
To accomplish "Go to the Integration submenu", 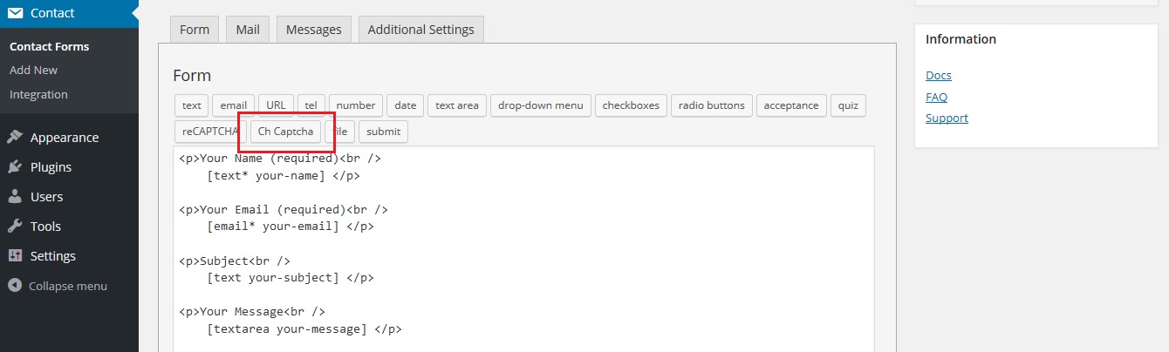I will pyautogui.click(x=38, y=94).
